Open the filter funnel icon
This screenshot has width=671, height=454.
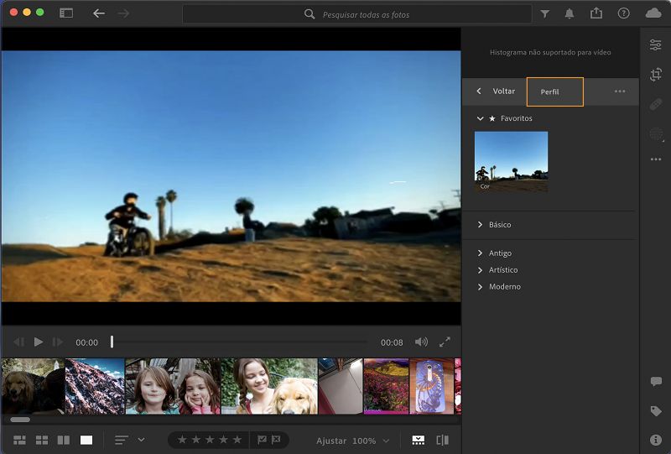point(544,13)
